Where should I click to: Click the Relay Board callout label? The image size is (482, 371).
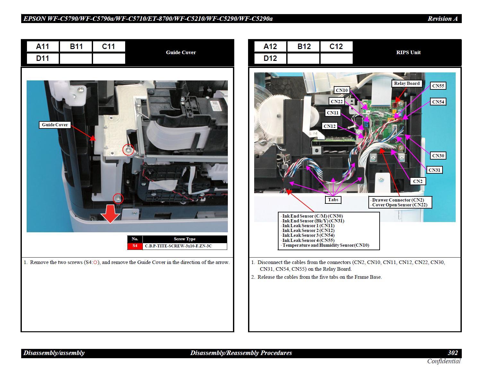407,84
